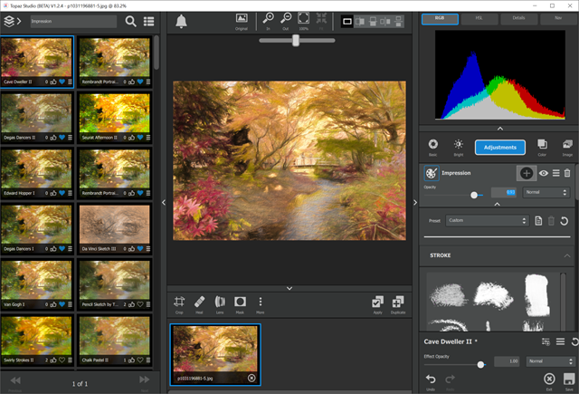
Task: Close the p1031196881-5.jpg thumbnail
Action: pos(252,378)
